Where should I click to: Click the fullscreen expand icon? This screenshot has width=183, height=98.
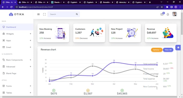44,14
